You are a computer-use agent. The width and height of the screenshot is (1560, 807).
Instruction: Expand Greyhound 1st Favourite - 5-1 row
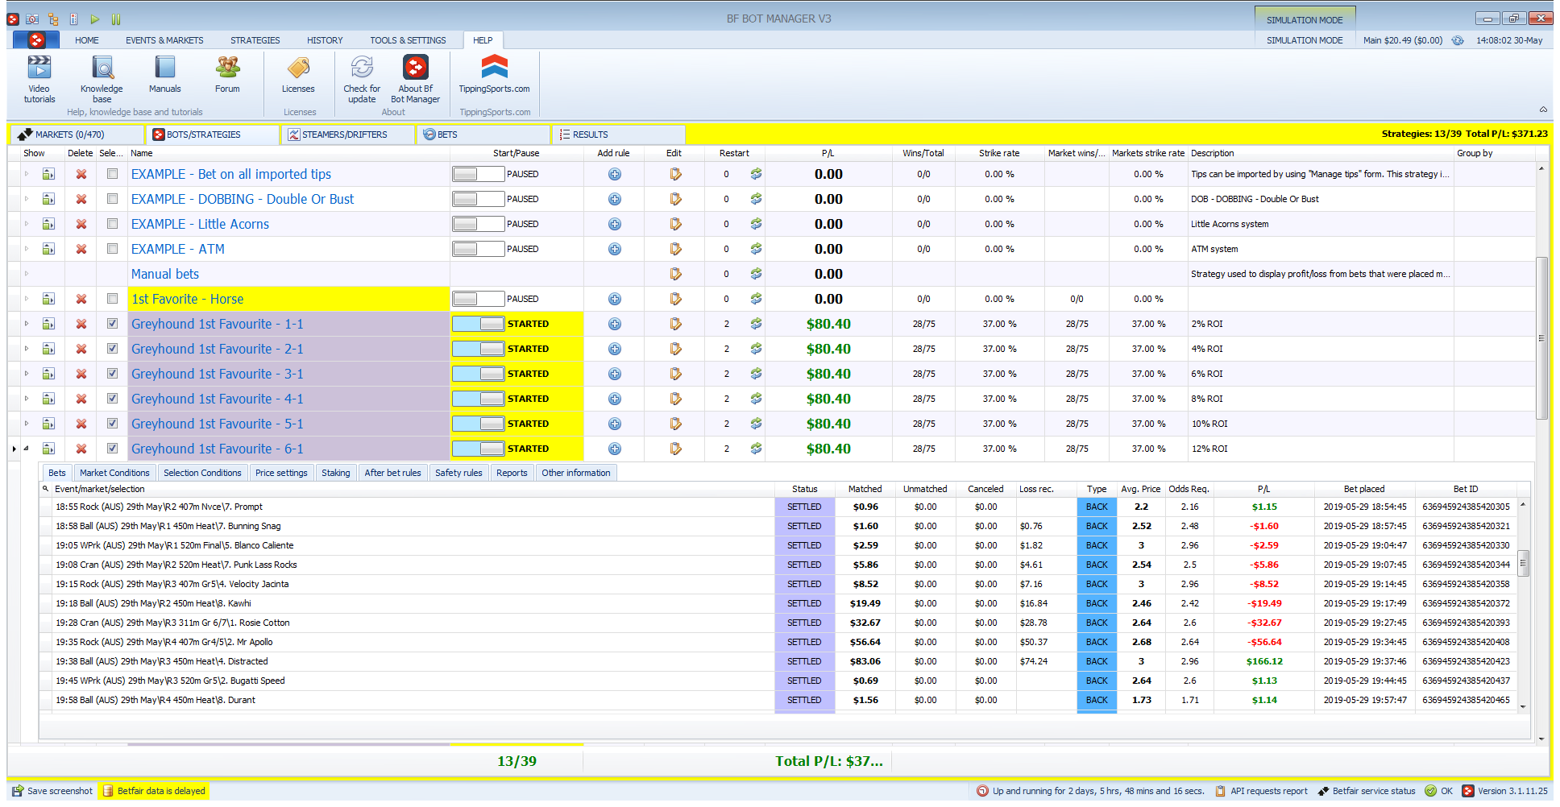tap(27, 424)
